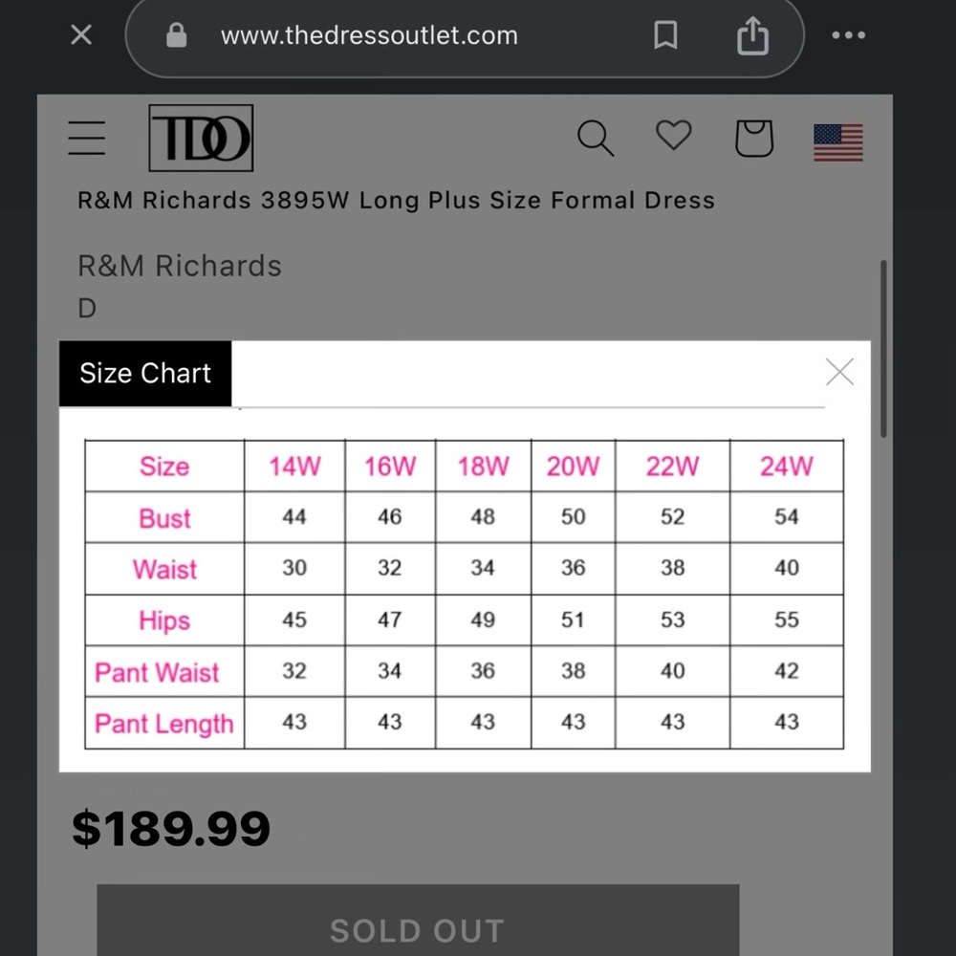Viewport: 956px width, 956px height.
Task: Click the 14W size column header
Action: (x=294, y=467)
